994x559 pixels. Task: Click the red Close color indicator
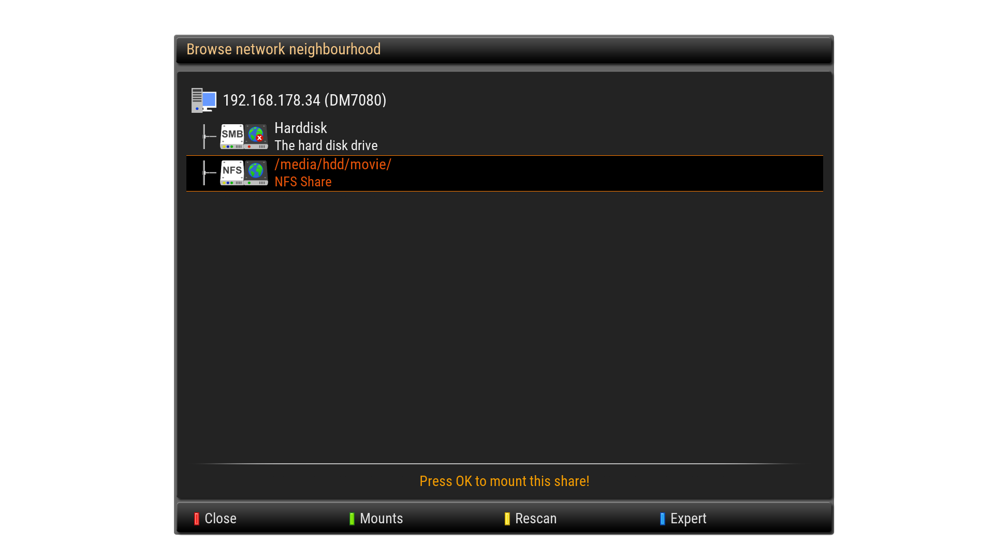click(x=197, y=519)
